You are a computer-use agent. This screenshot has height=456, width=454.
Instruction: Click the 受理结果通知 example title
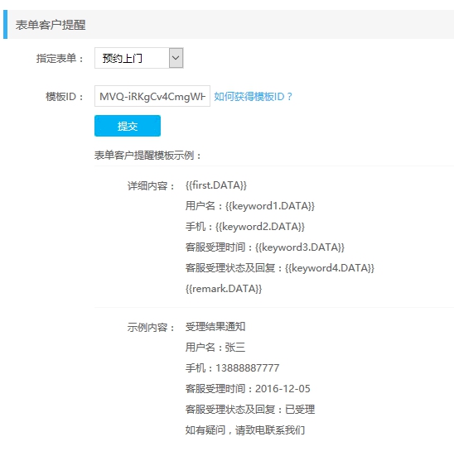[215, 327]
